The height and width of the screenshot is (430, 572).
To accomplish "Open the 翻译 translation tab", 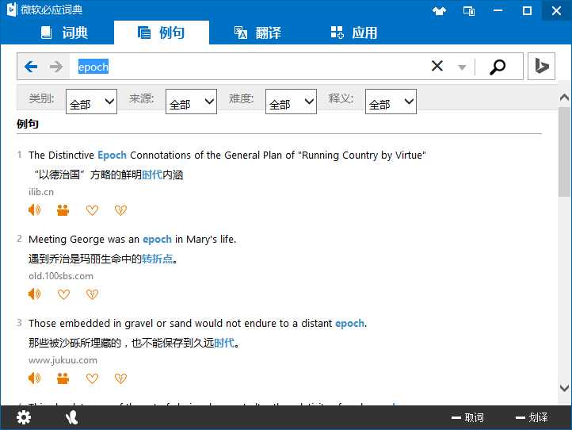I will click(257, 33).
